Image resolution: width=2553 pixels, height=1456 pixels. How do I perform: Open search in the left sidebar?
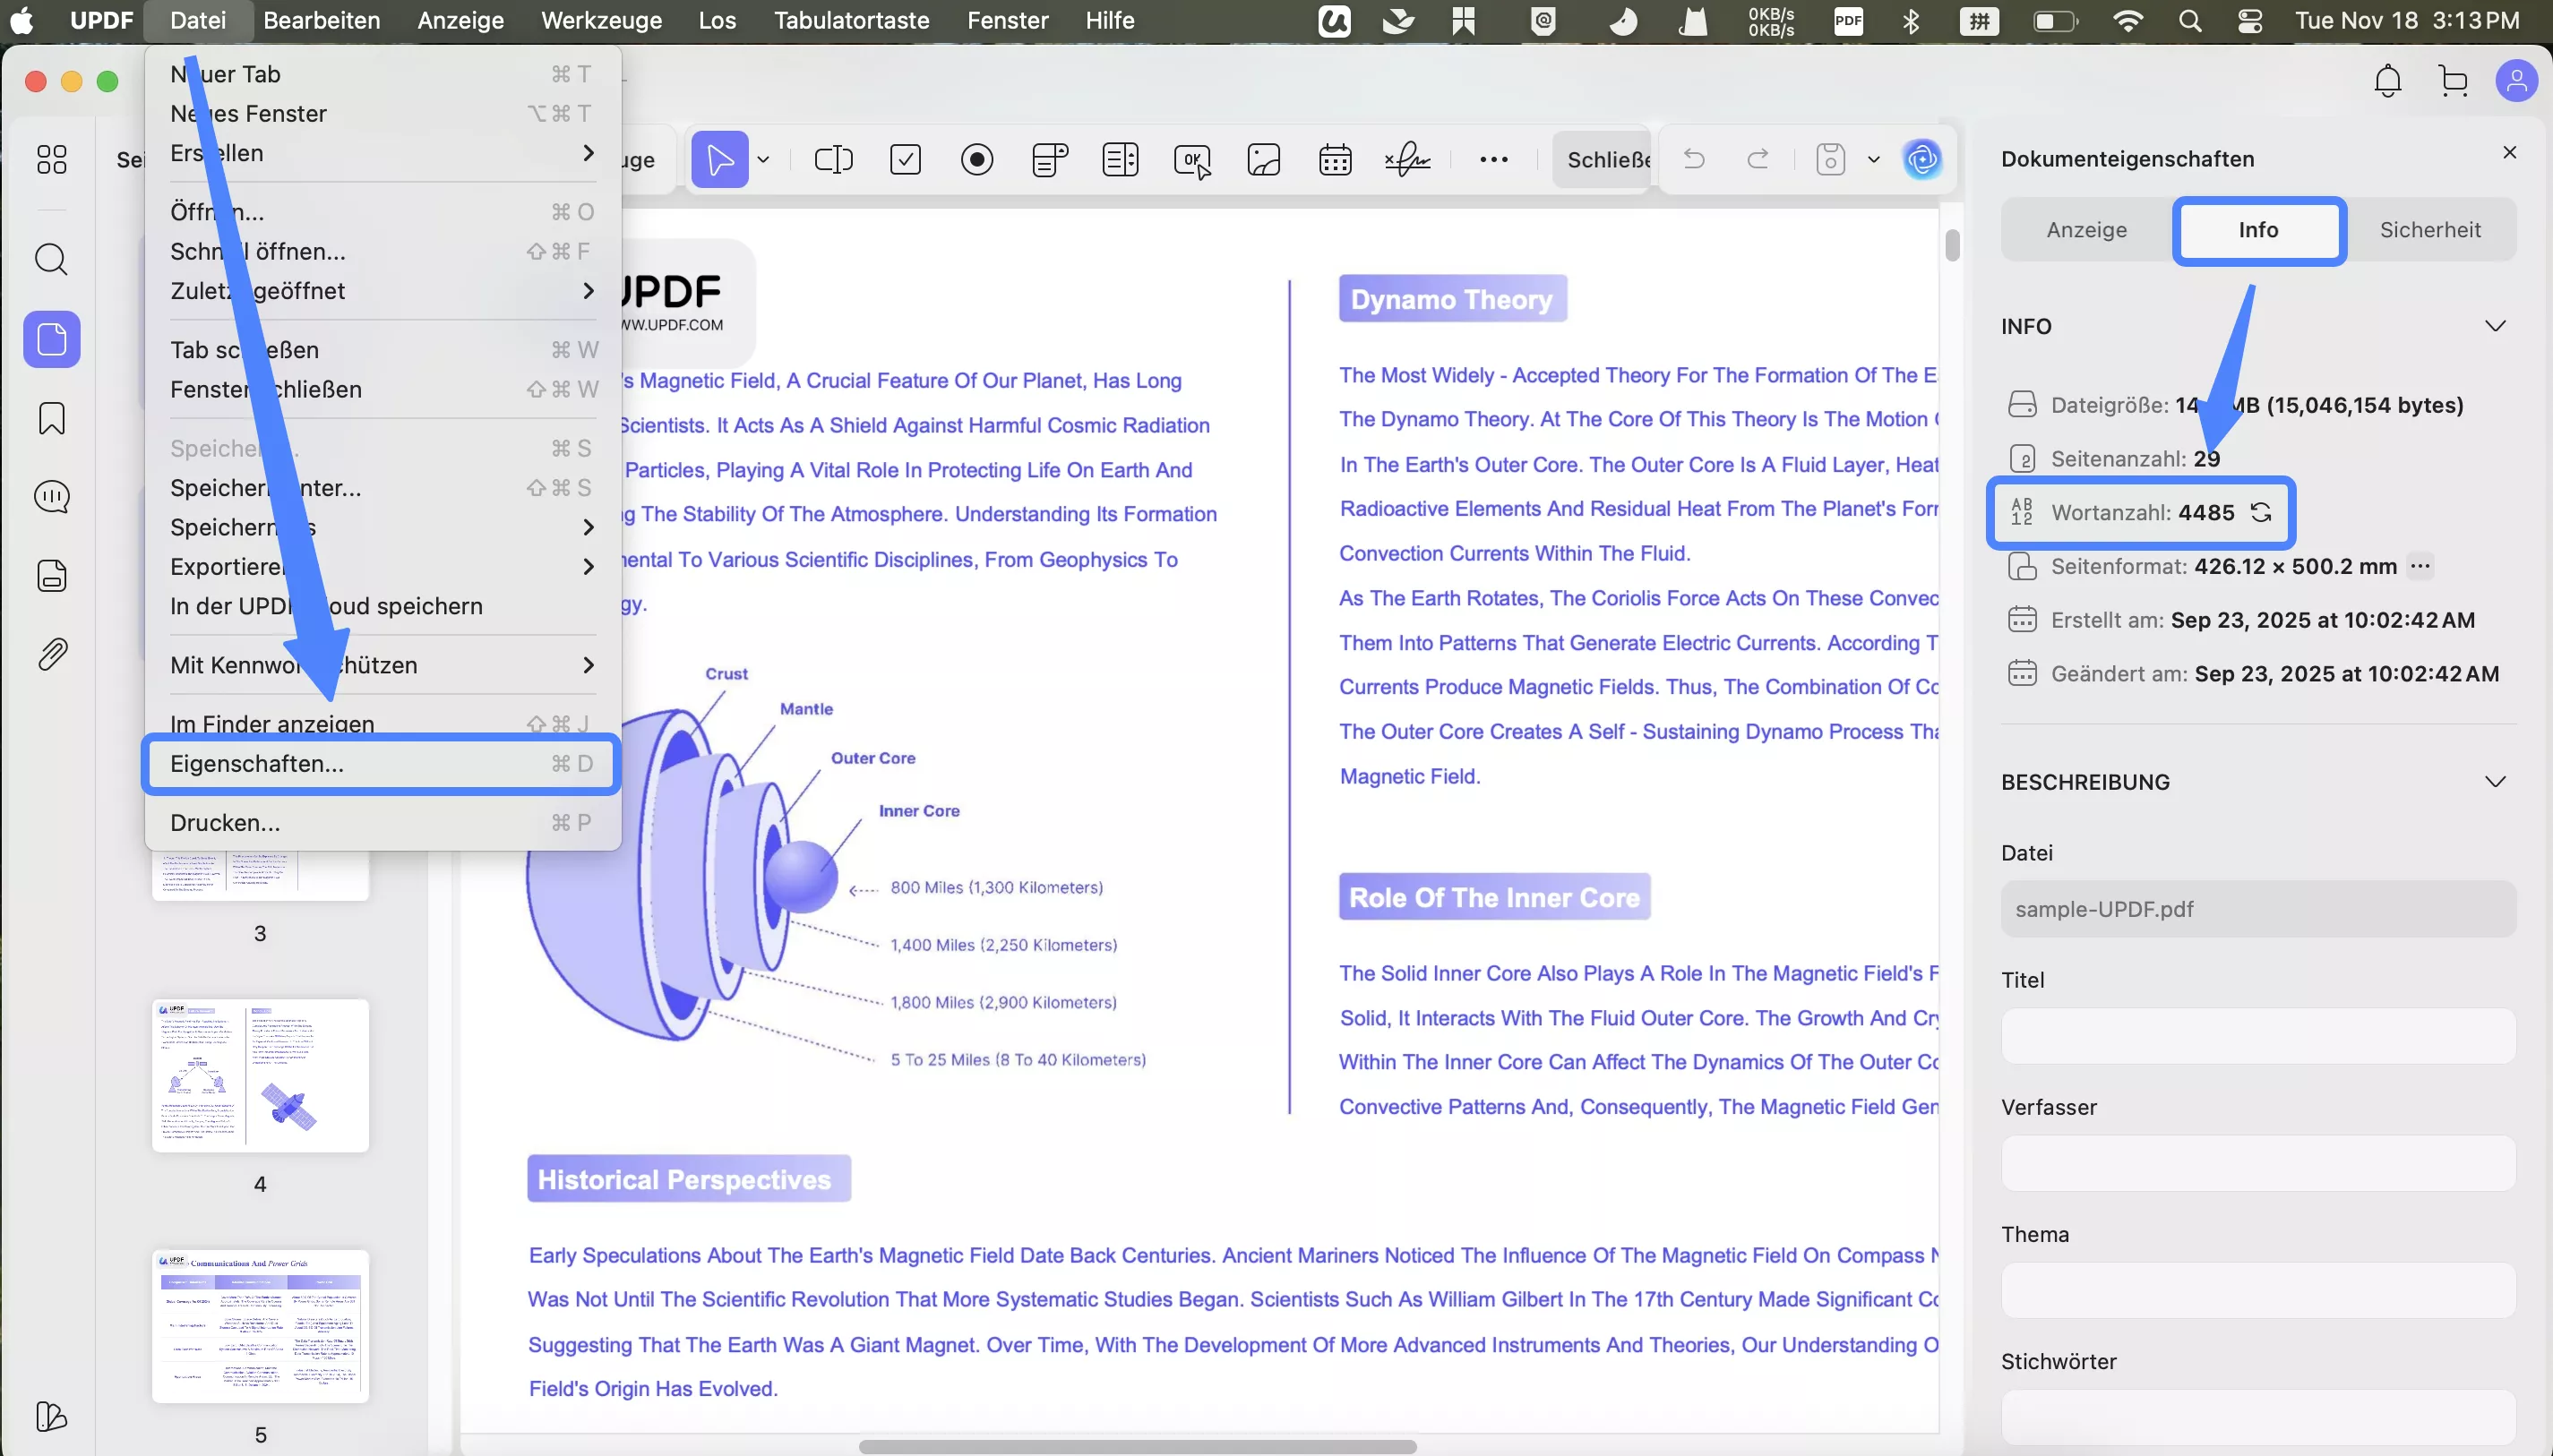click(51, 259)
